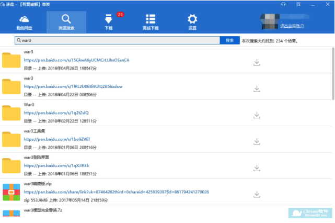Download the War3 folder with link 1qZtZslQ
The image size is (335, 223).
(257, 115)
